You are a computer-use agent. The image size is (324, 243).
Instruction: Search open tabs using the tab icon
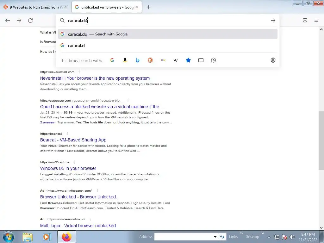coord(201,60)
